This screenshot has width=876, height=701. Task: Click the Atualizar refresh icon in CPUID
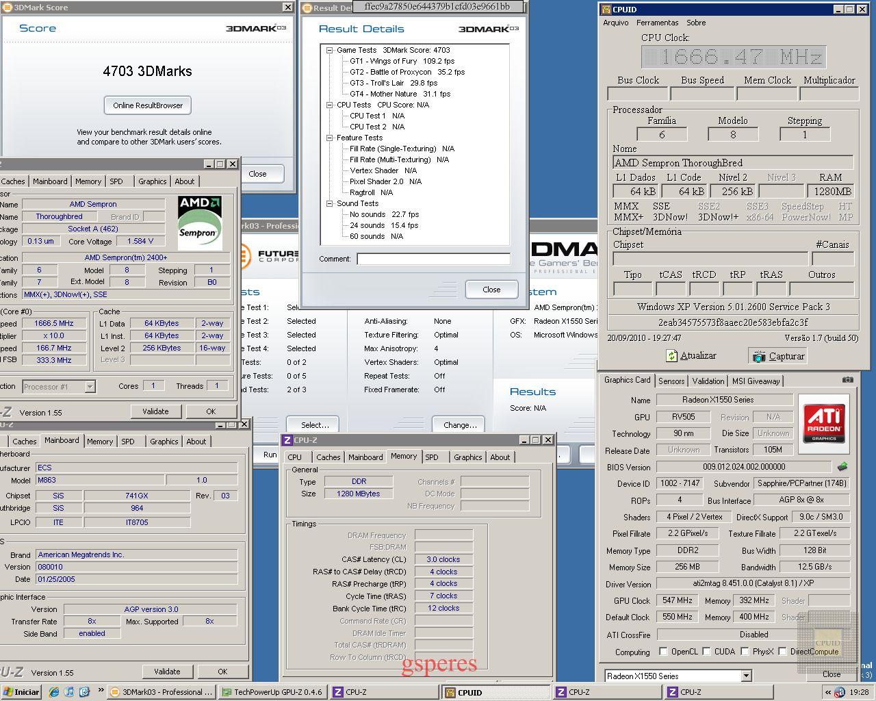coord(671,356)
